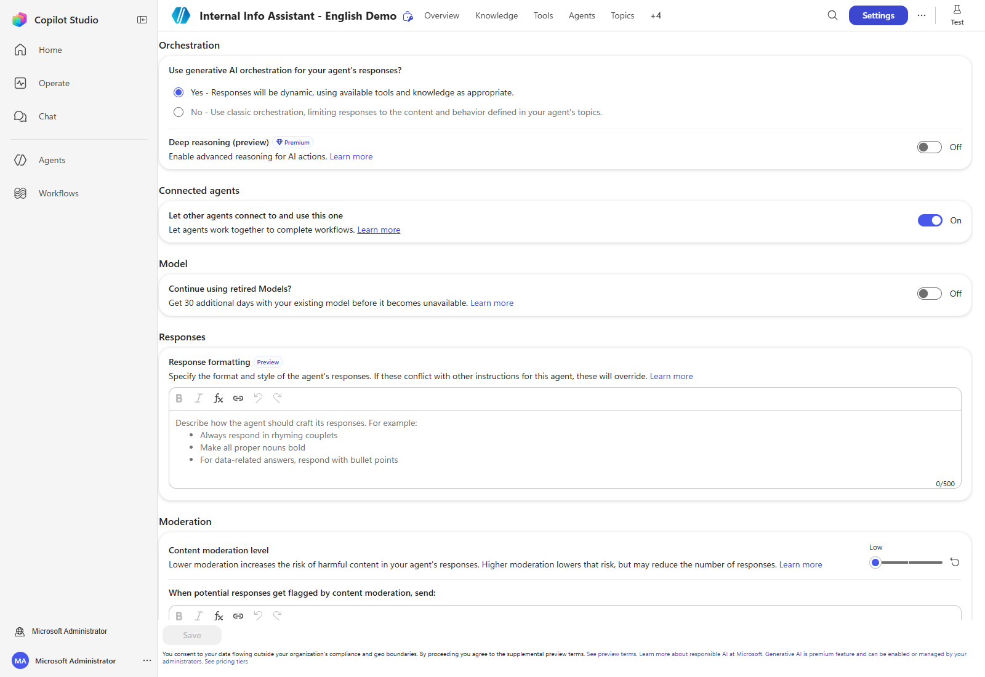Switch to the Tools tab

543,15
